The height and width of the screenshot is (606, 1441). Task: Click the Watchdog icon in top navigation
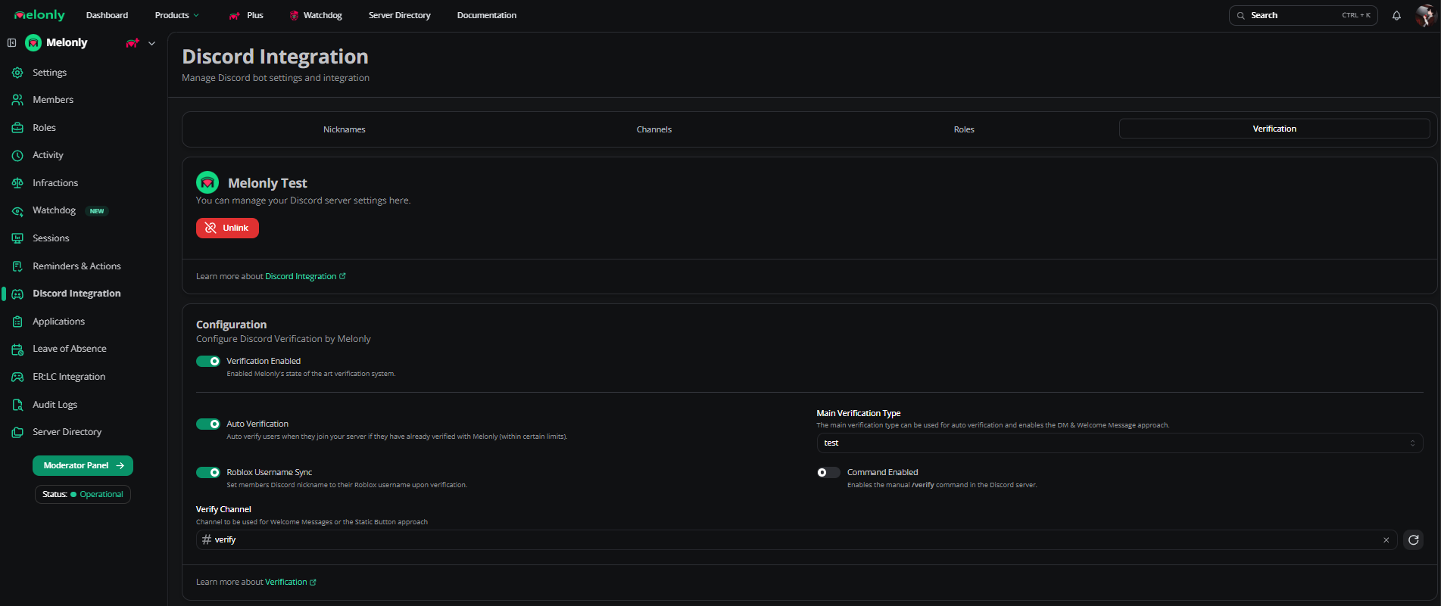pyautogui.click(x=294, y=15)
